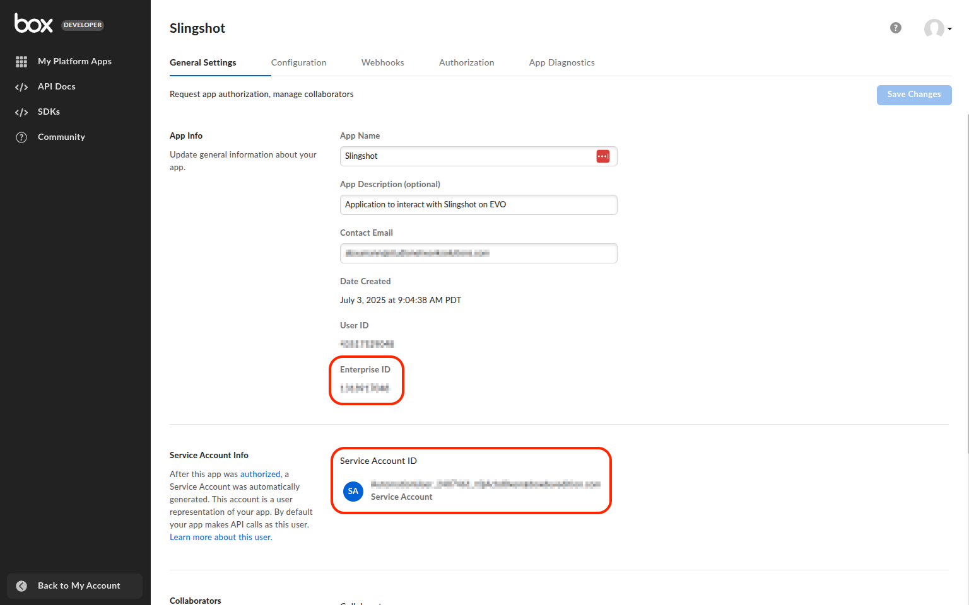Open My Platform Apps

click(74, 61)
